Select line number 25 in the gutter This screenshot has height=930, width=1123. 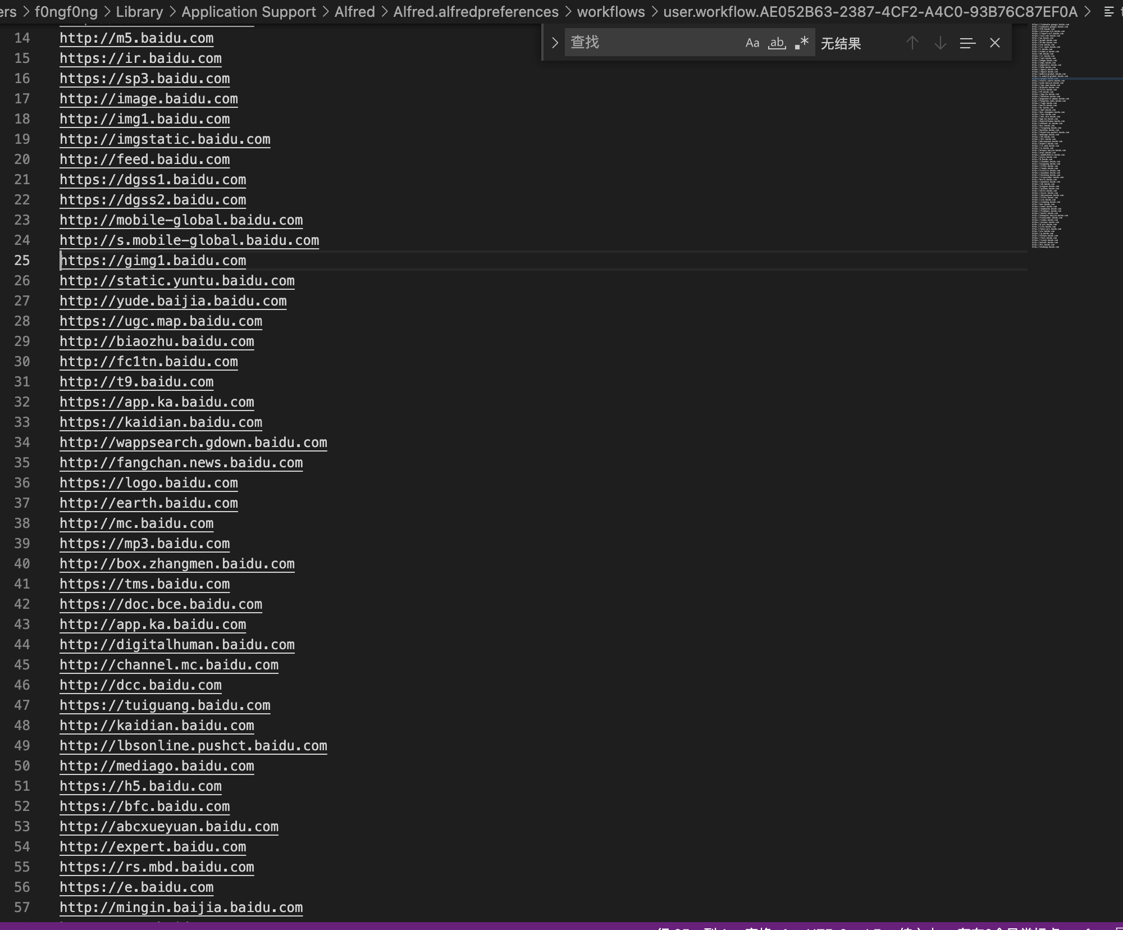click(22, 260)
